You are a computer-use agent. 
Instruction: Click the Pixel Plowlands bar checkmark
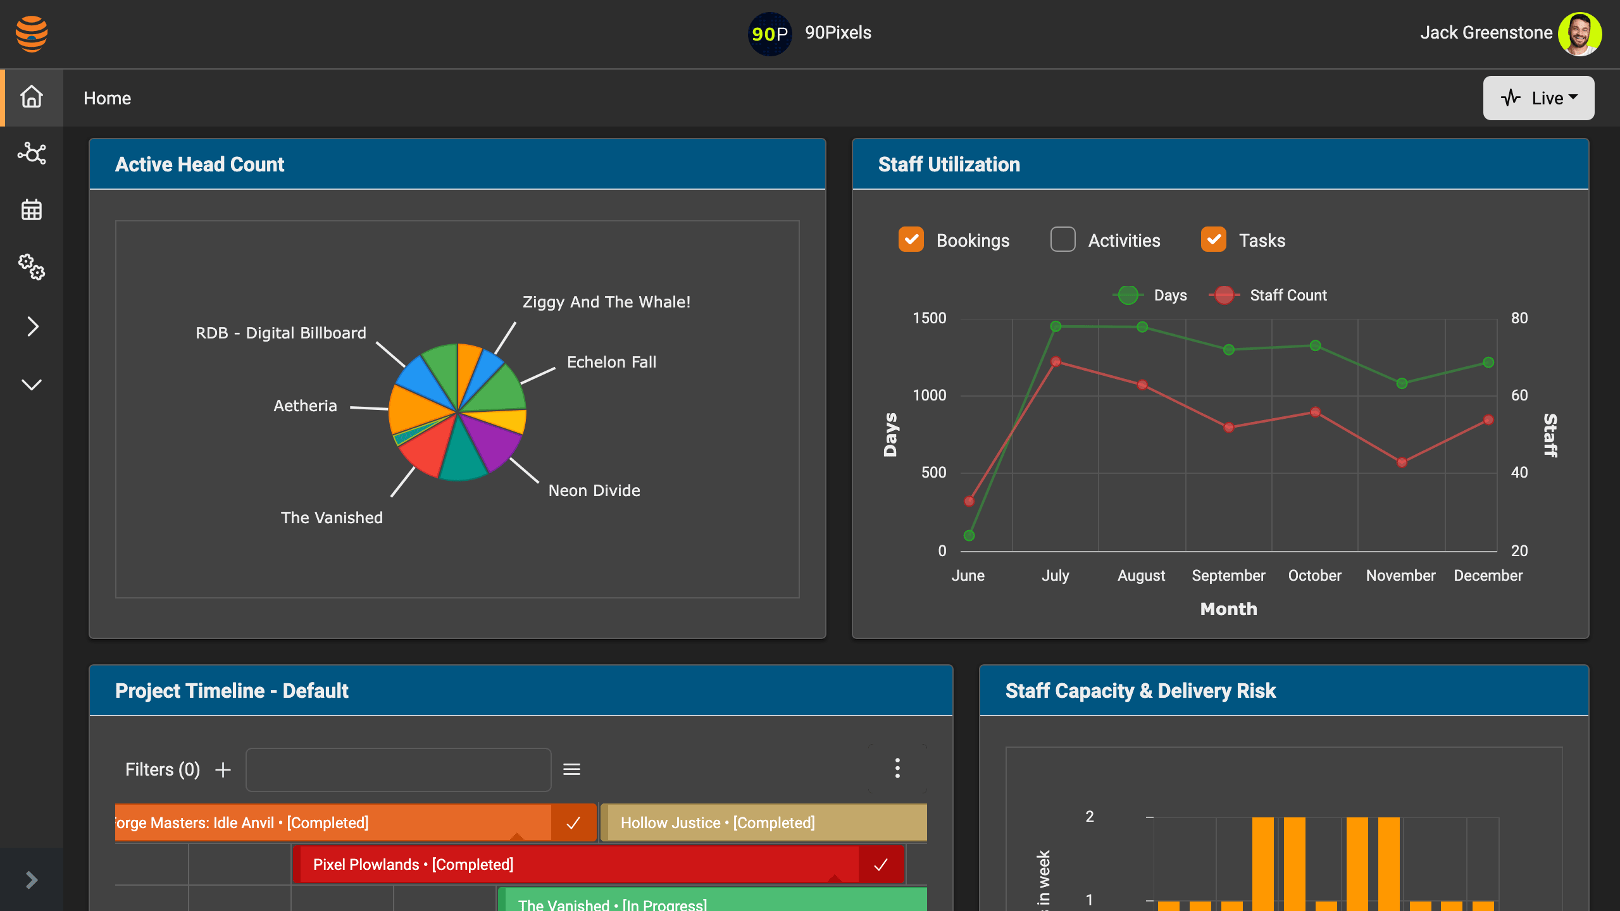(x=881, y=865)
